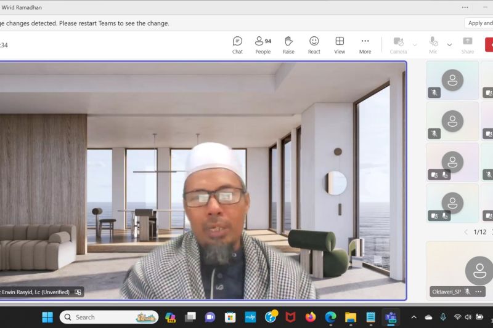
Task: Toggle the Camera on
Action: pyautogui.click(x=398, y=44)
